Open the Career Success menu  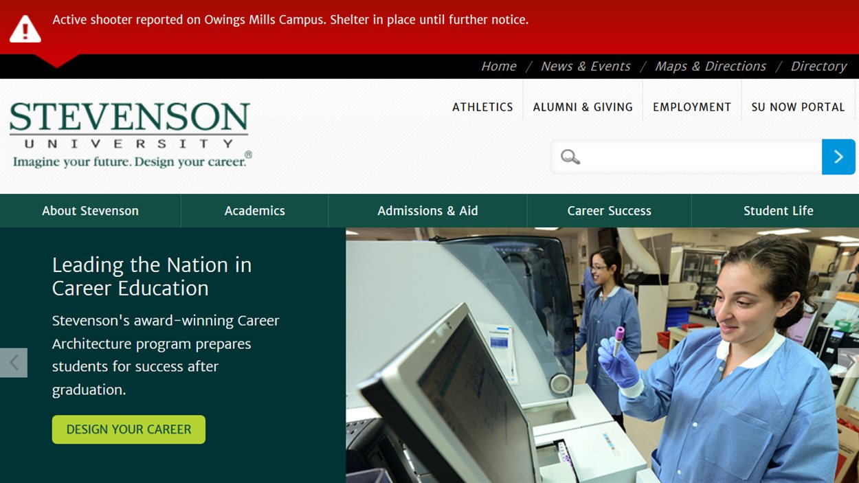tap(609, 210)
